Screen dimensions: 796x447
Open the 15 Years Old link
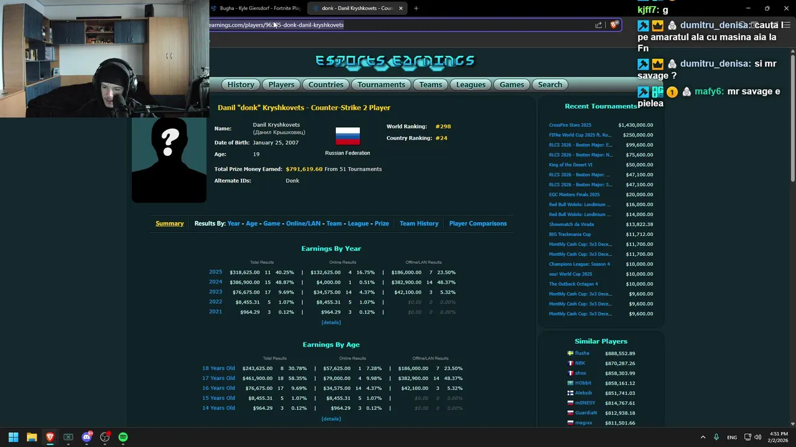(218, 398)
